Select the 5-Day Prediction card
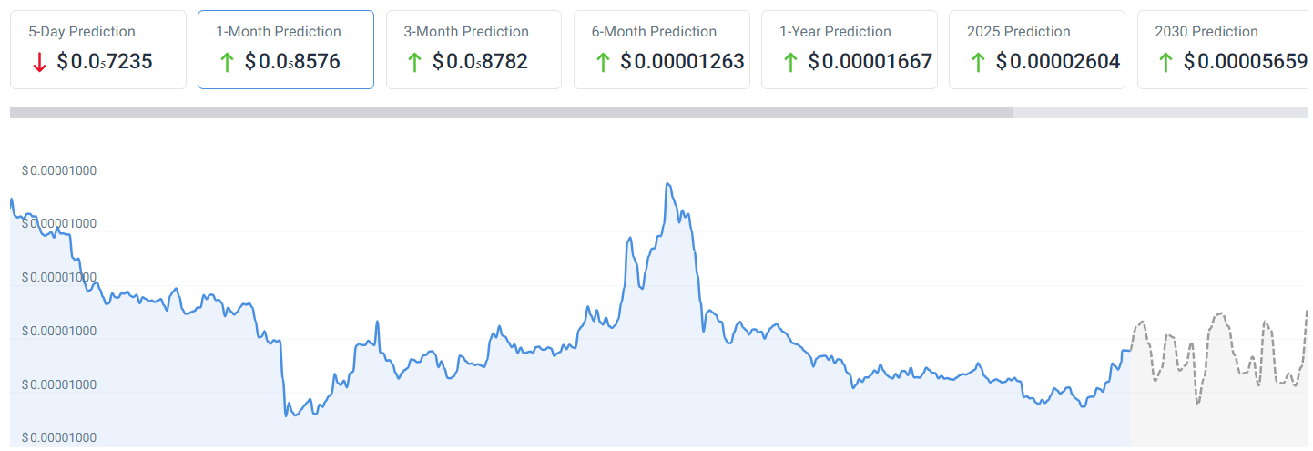 tap(98, 50)
